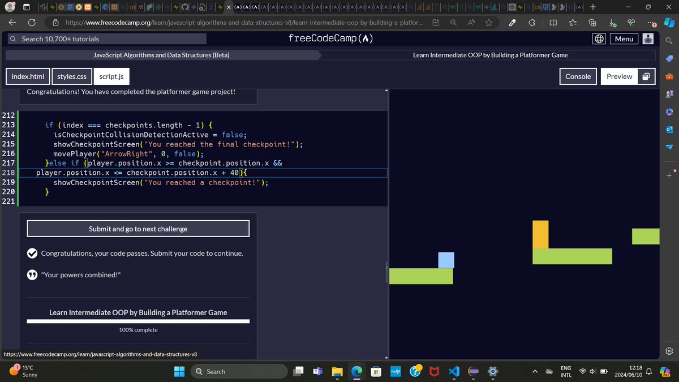The image size is (679, 382).
Task: Open a new browser tab with plus
Action: click(x=592, y=7)
